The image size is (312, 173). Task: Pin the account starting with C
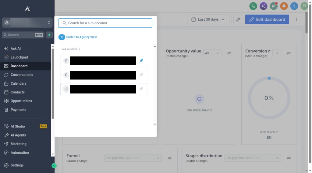[x=141, y=75]
